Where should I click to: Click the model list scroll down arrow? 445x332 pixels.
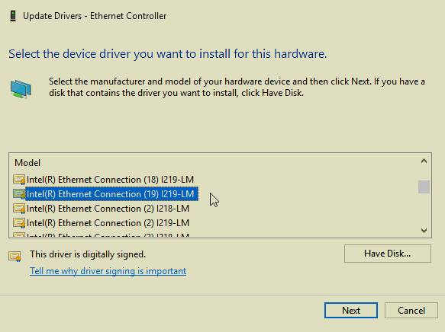point(424,231)
